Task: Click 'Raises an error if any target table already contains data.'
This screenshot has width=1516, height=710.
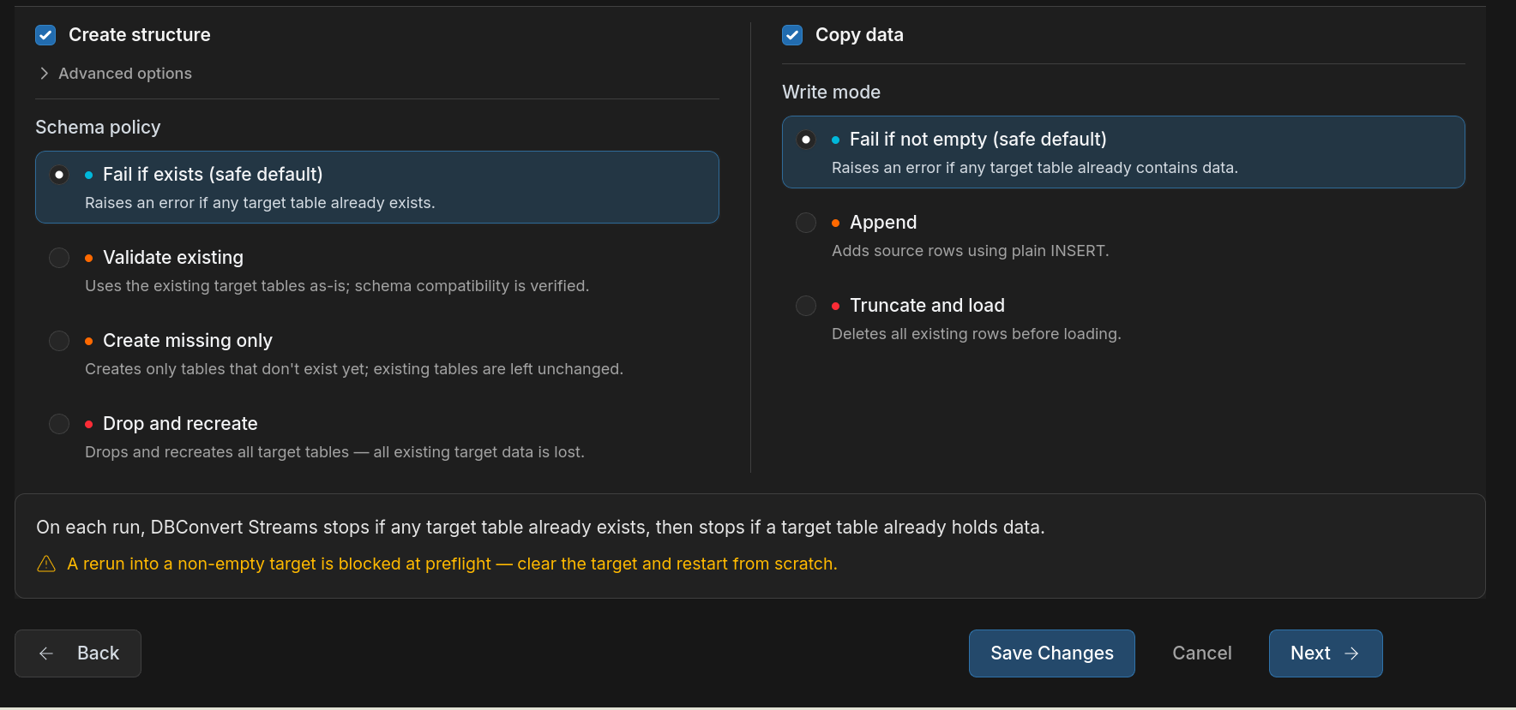Action: 1035,168
